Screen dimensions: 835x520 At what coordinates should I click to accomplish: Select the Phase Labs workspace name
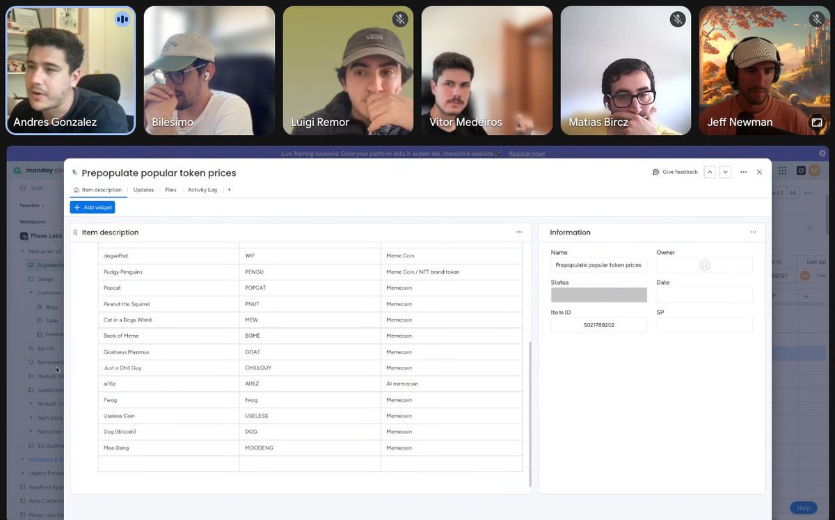tap(47, 236)
